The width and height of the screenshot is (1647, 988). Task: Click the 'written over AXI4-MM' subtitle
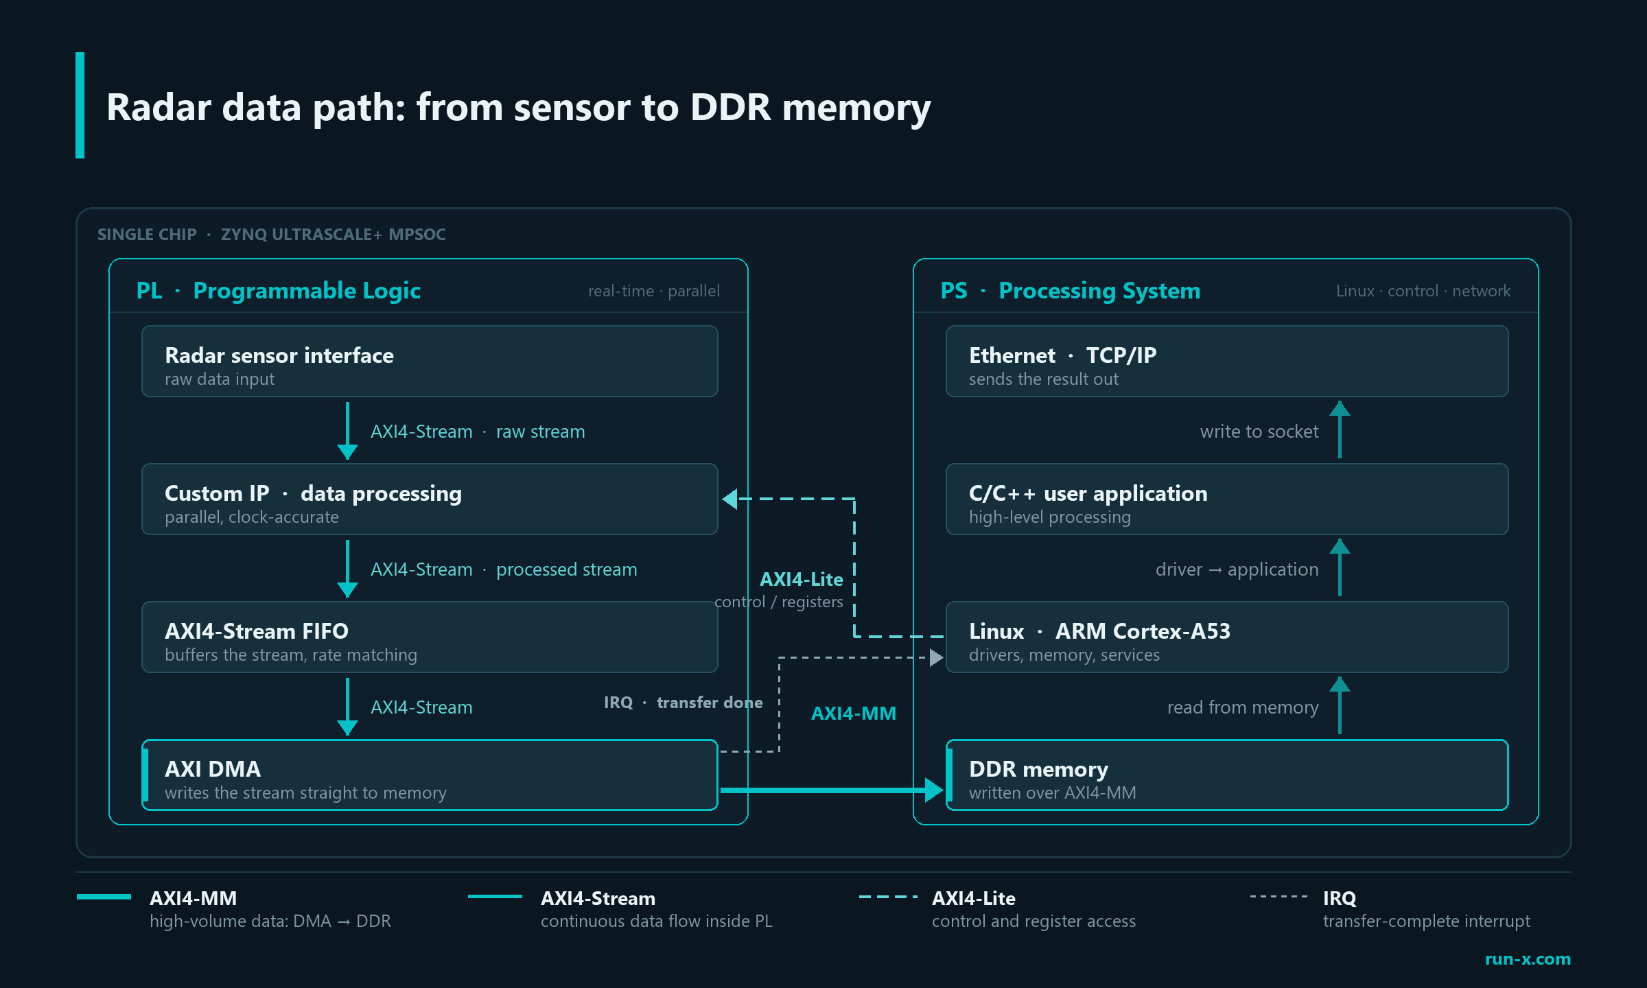pos(1053,793)
